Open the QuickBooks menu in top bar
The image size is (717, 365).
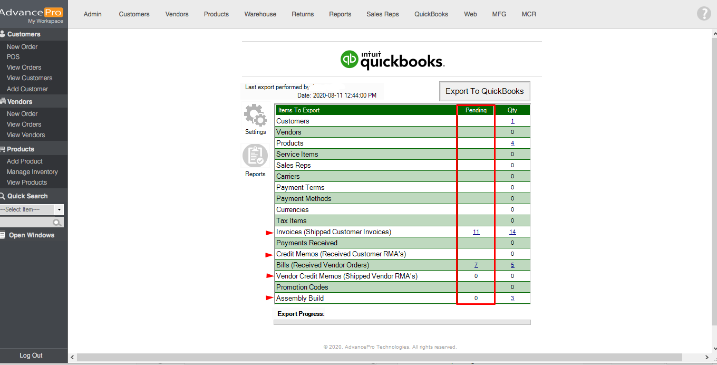click(431, 14)
